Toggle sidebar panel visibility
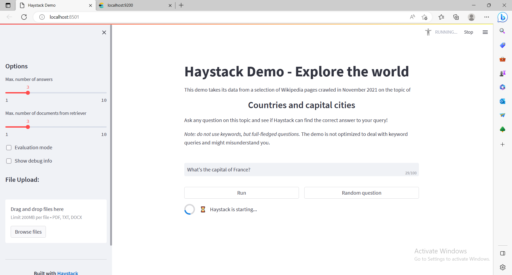The image size is (512, 275). [x=503, y=253]
